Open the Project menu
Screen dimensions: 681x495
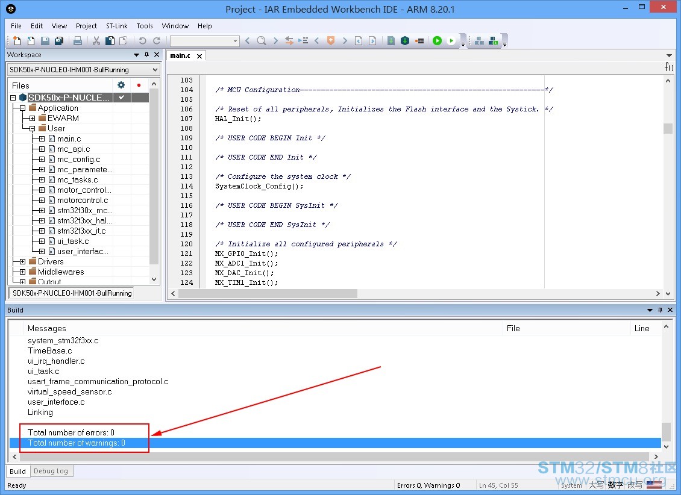pos(86,26)
